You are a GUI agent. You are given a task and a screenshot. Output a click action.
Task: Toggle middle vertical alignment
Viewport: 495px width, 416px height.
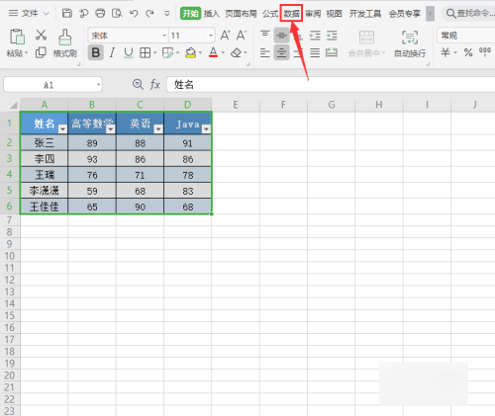281,36
